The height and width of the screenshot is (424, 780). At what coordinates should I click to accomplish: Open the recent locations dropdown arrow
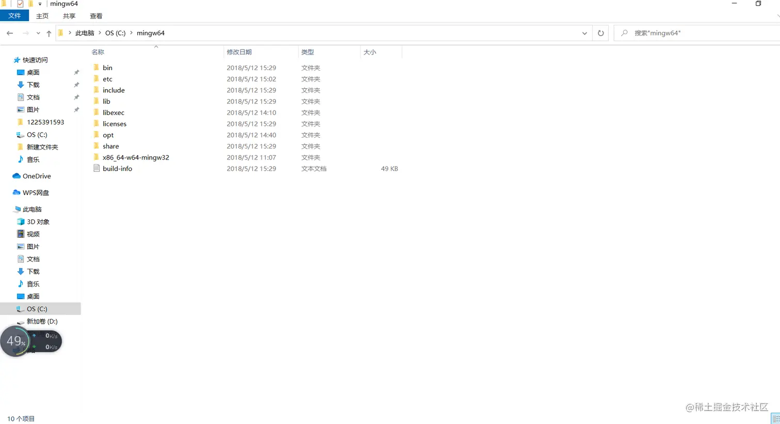point(38,33)
